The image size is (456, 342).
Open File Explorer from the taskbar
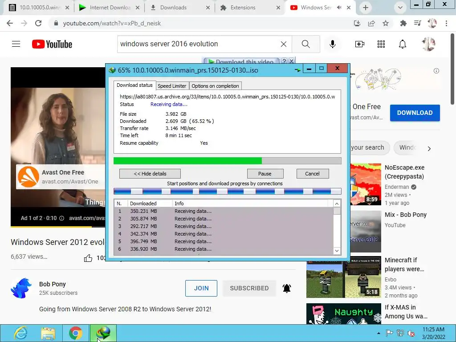48,333
